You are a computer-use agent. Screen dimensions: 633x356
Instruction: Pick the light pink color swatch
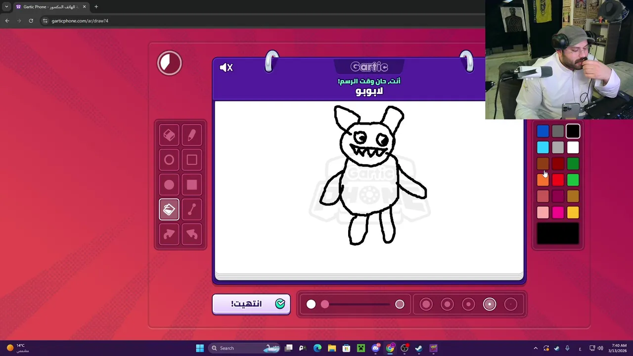pyautogui.click(x=543, y=213)
